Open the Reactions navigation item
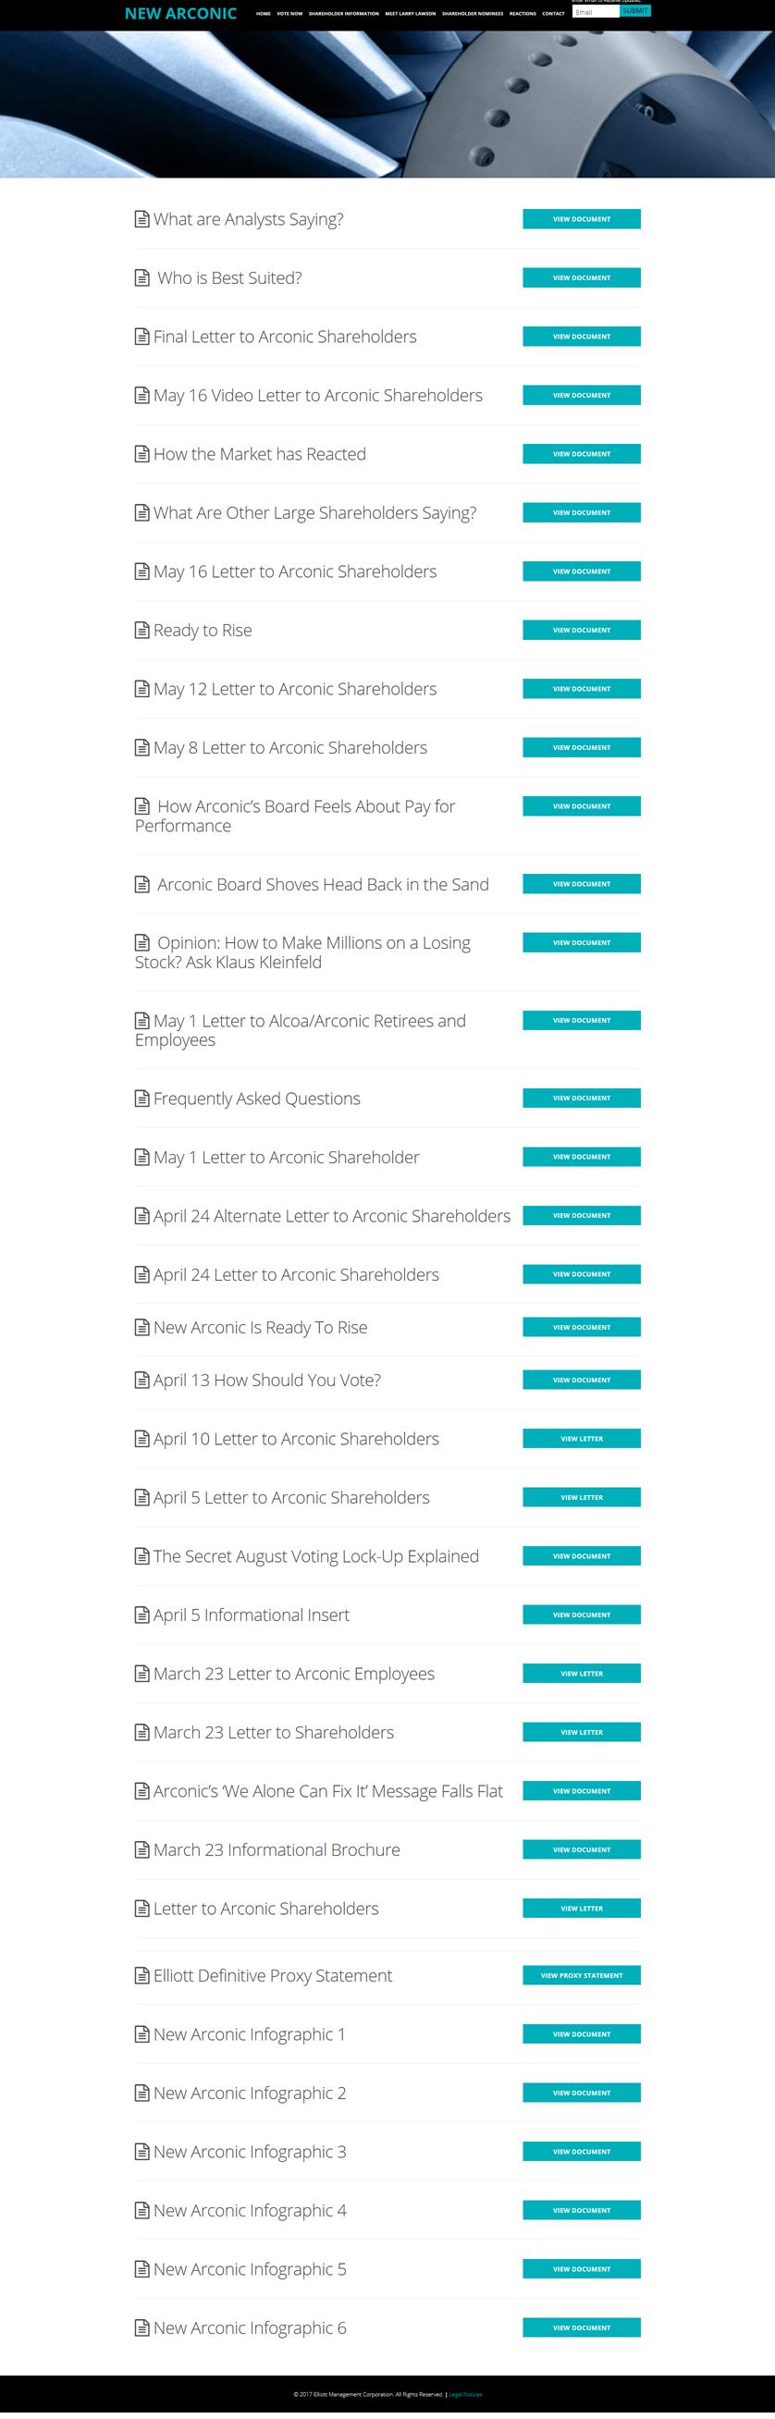The image size is (775, 2419). (x=523, y=14)
